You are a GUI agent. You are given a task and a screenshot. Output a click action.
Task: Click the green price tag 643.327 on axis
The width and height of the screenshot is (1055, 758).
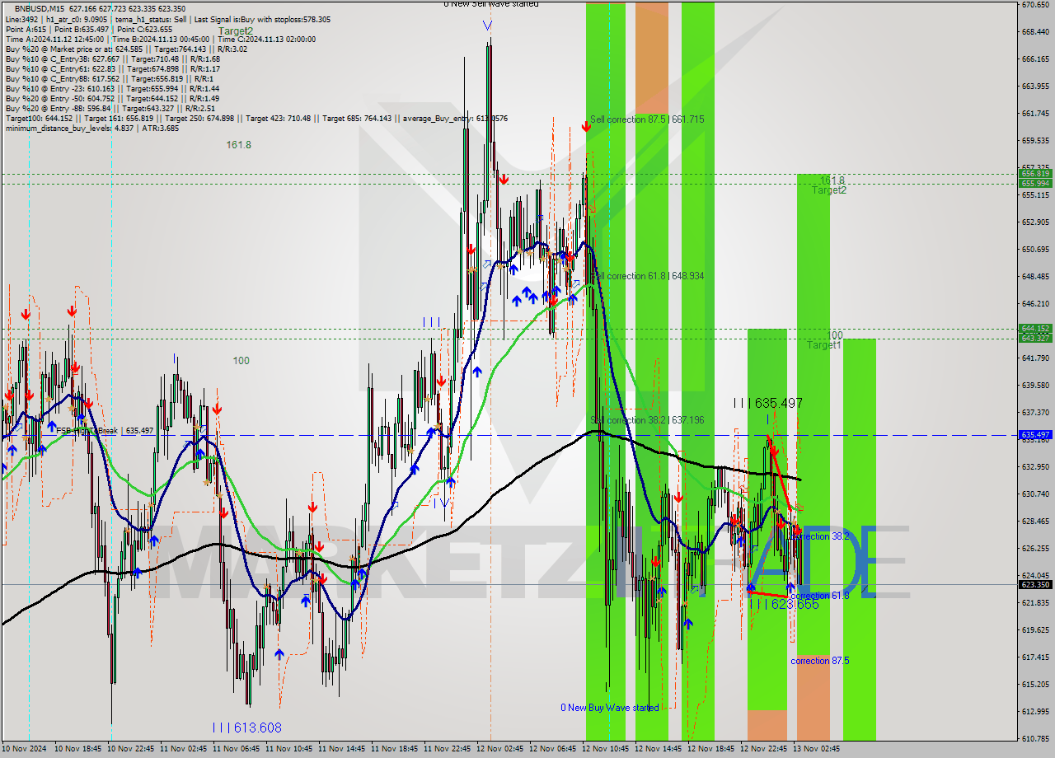[1035, 338]
